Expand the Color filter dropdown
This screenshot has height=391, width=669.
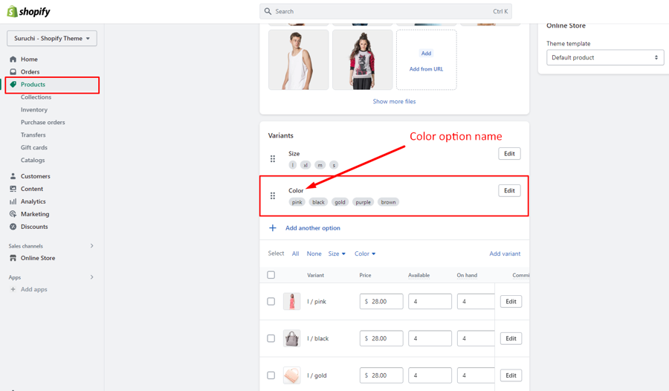pos(365,254)
